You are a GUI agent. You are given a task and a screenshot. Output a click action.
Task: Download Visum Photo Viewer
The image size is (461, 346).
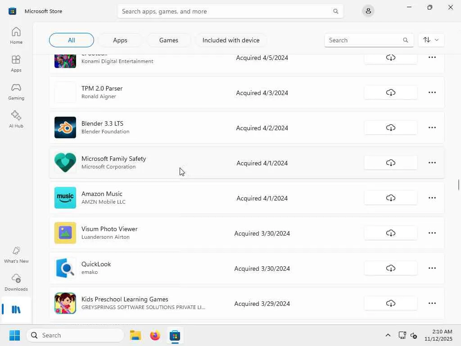coord(390,233)
